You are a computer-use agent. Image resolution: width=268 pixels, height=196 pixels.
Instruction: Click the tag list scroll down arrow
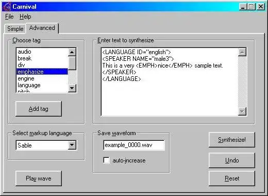pos(72,88)
